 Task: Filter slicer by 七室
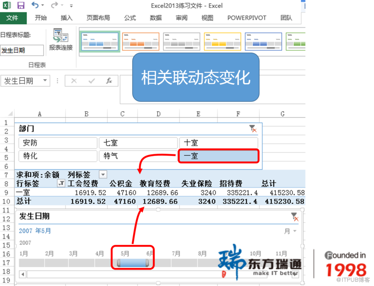138,143
